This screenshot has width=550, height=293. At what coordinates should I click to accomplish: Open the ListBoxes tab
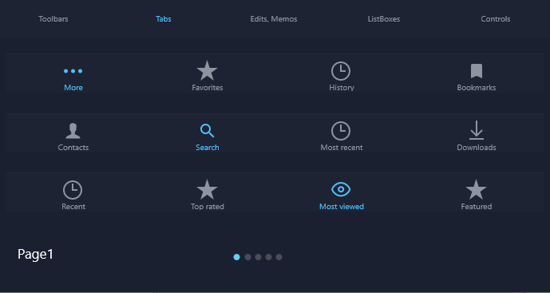[384, 19]
